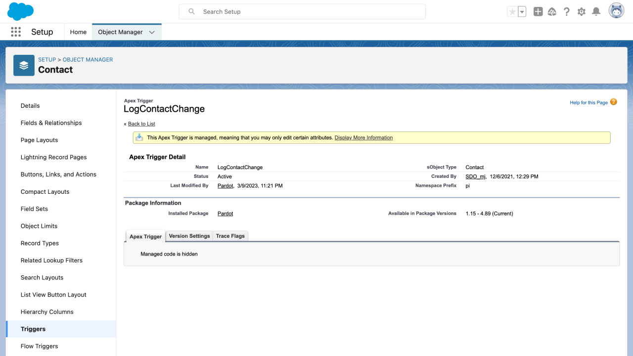Open Details in the sidebar
This screenshot has height=356, width=633.
(61, 106)
